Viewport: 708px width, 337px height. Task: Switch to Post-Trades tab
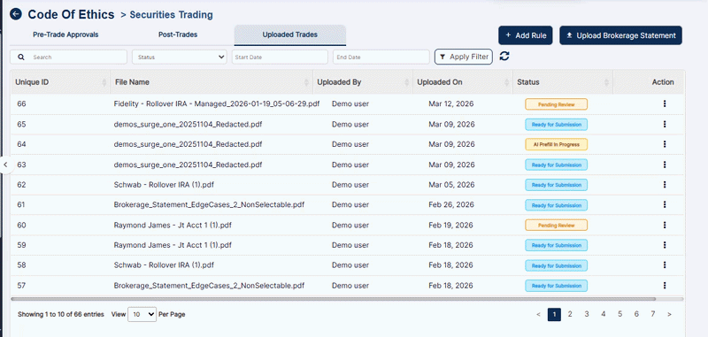(x=178, y=34)
